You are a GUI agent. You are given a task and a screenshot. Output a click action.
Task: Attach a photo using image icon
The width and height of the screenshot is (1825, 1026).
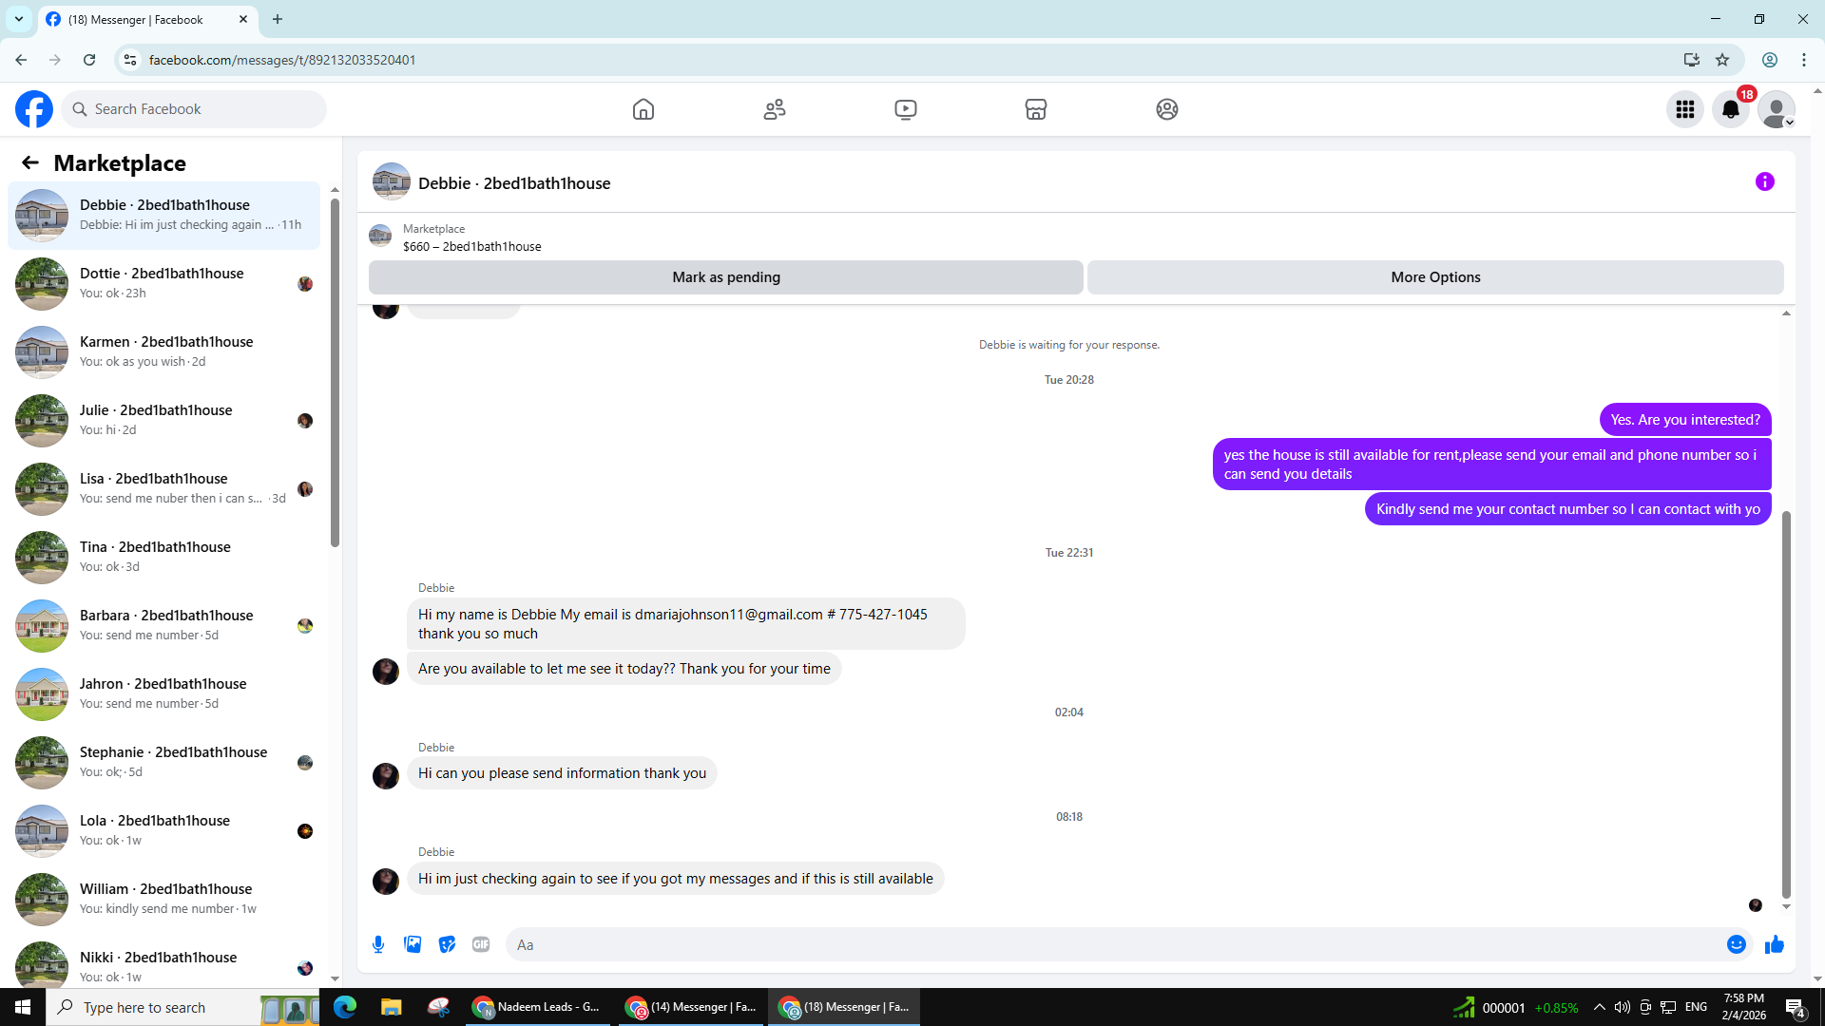(413, 944)
